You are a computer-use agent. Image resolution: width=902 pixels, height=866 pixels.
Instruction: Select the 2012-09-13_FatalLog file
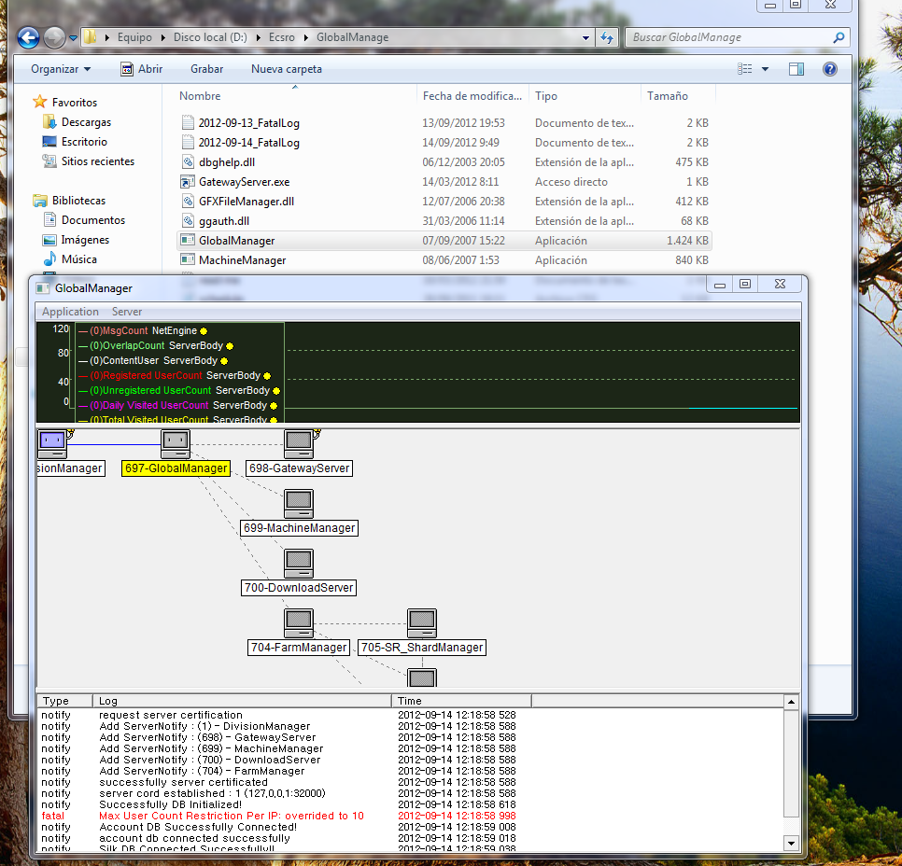(x=248, y=122)
